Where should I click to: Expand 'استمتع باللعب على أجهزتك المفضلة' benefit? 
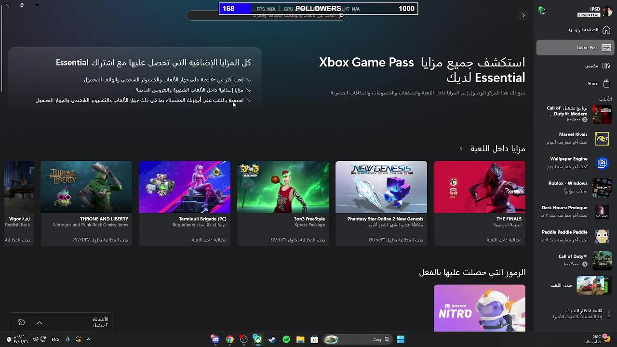pyautogui.click(x=143, y=100)
